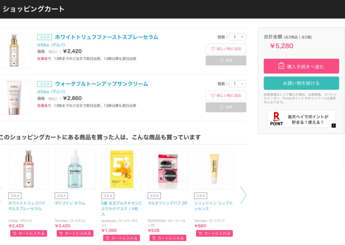Click Torriden（トリデン） brand under ダイブイン セラム
Screen dimensions: 345x245
tap(70, 221)
